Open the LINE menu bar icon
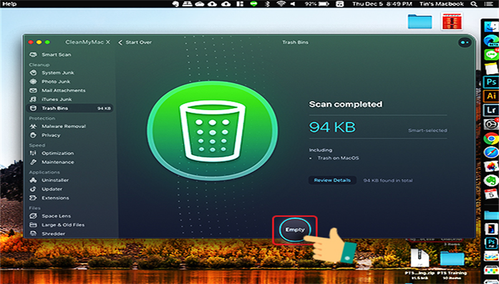Image resolution: width=499 pixels, height=284 pixels. pos(254,4)
